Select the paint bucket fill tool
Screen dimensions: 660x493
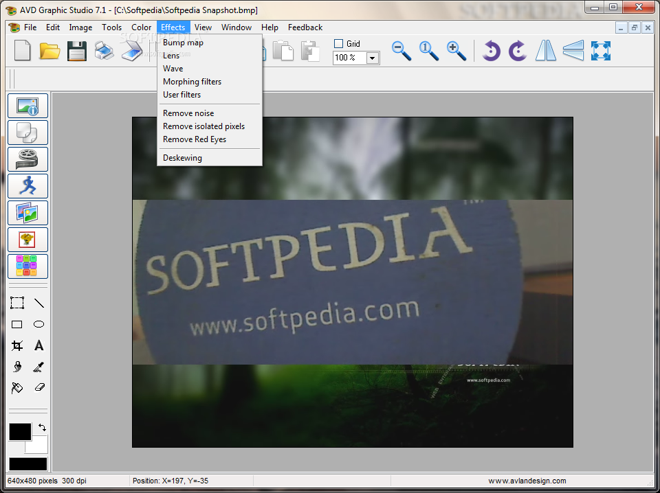tap(17, 387)
